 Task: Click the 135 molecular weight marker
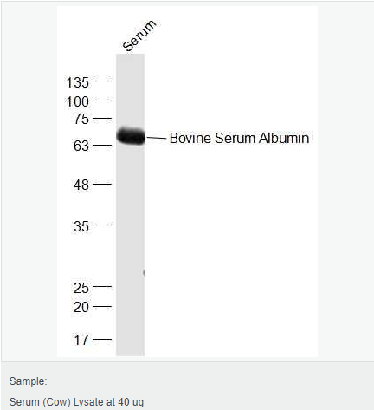pyautogui.click(x=77, y=82)
